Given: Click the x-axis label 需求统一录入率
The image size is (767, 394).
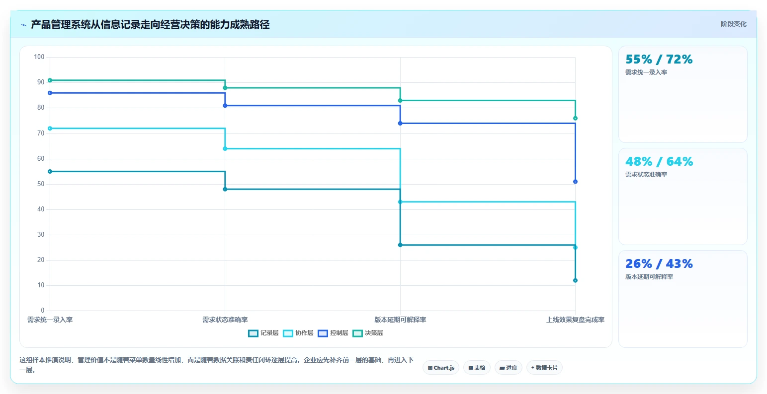Looking at the screenshot, I should coord(50,320).
